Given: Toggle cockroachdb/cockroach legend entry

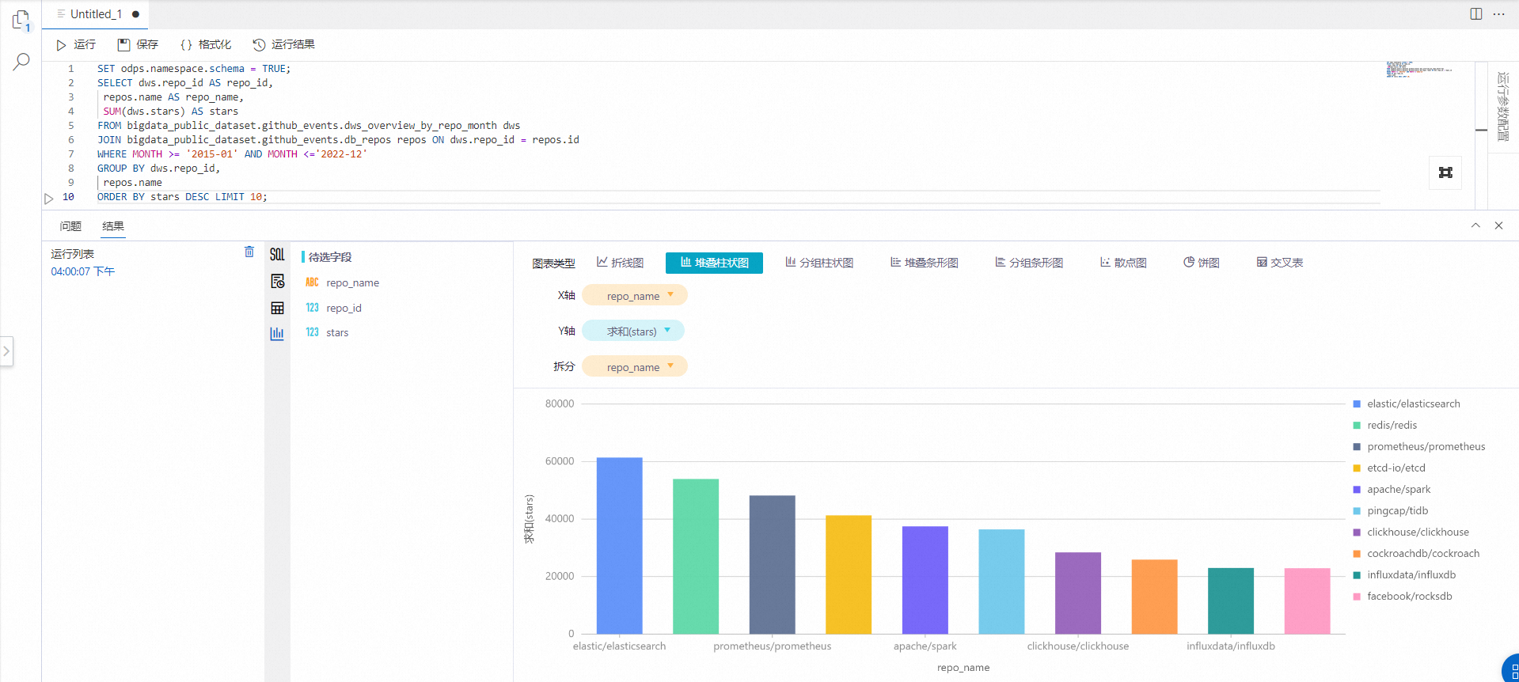Looking at the screenshot, I should point(1416,553).
